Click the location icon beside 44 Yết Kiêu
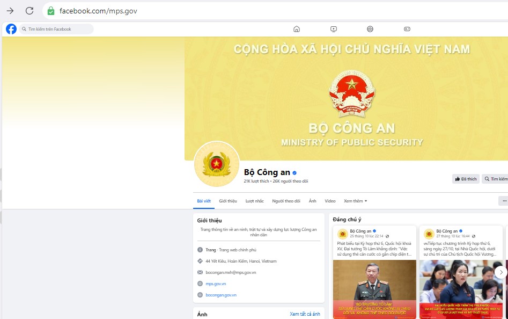 click(x=200, y=261)
